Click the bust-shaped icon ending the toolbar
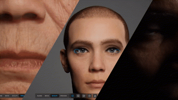 point(95,96)
